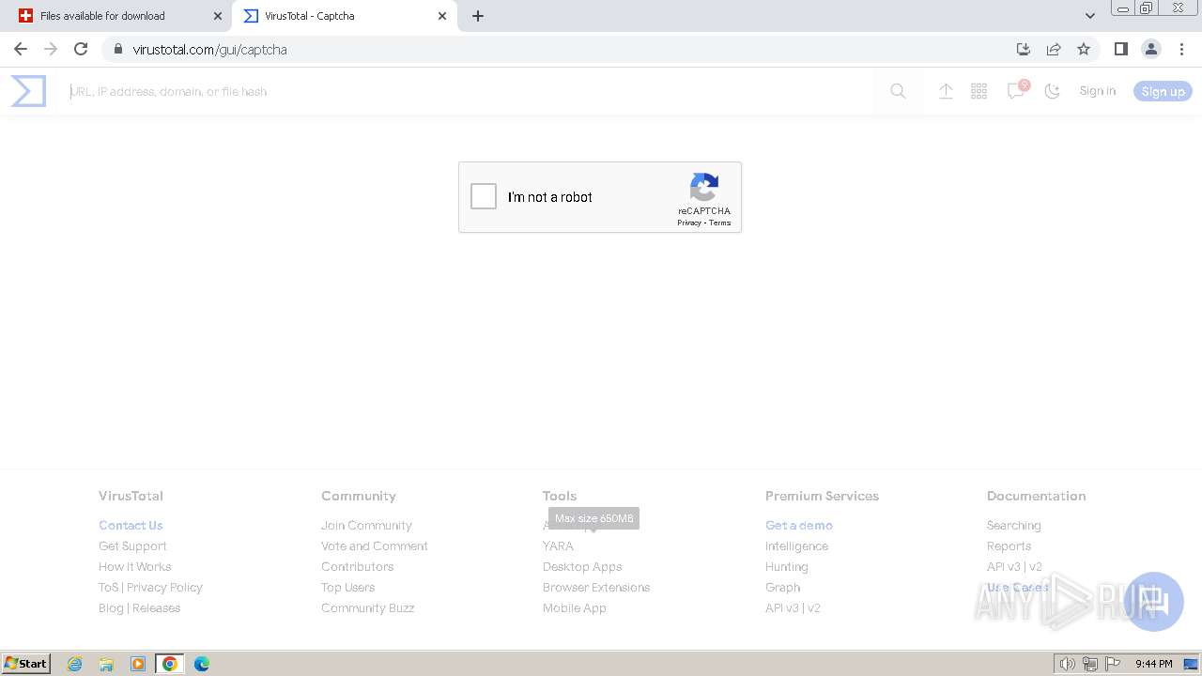Open the apps grid icon

coord(979,91)
